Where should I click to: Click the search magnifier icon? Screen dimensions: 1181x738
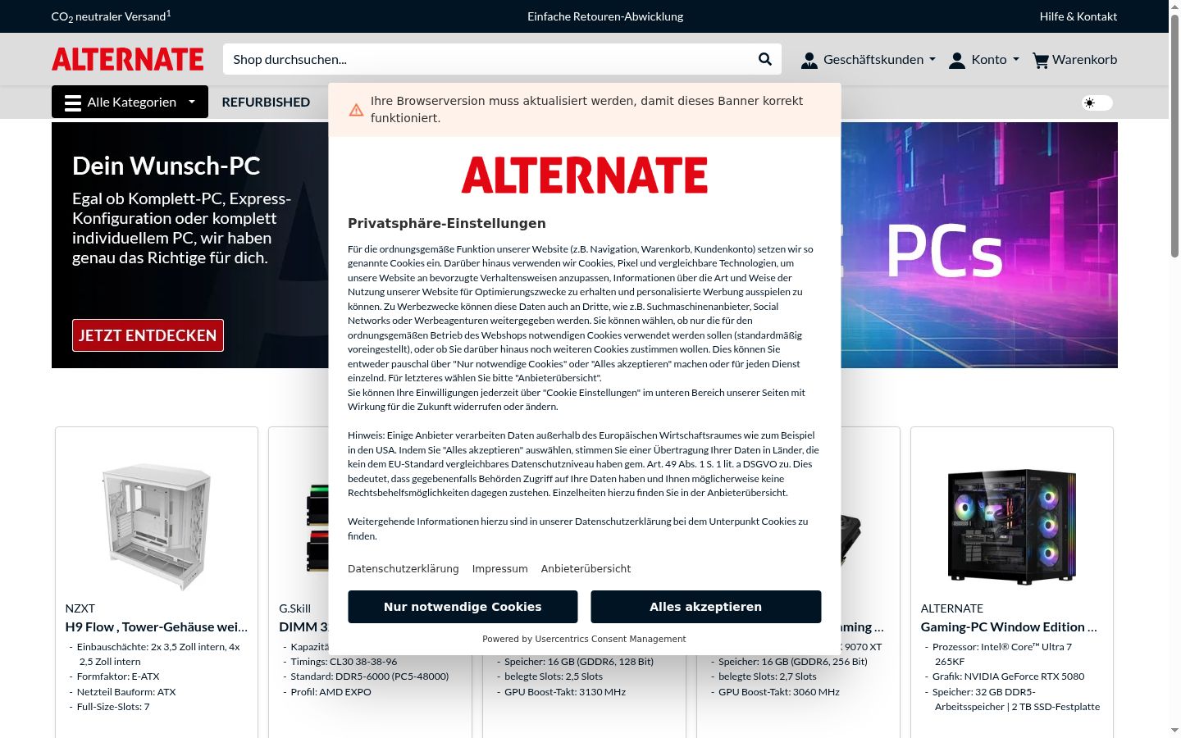[764, 59]
